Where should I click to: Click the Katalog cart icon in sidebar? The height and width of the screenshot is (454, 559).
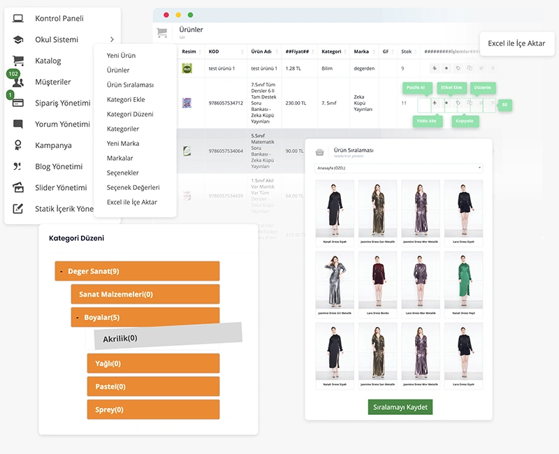(x=18, y=61)
